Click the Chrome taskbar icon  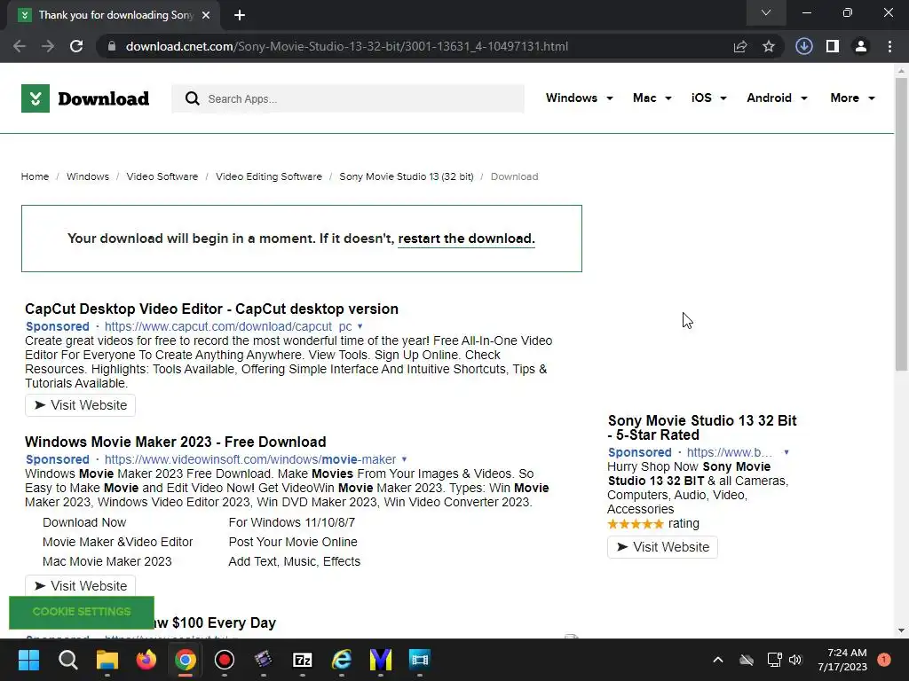(186, 660)
